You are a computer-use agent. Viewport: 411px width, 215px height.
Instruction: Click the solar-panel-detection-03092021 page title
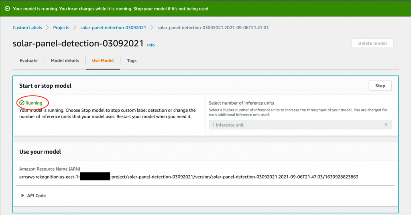pos(78,43)
